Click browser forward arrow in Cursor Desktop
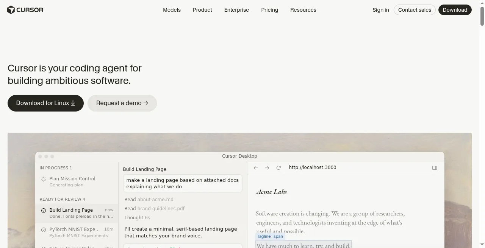This screenshot has width=485, height=248. pos(267,168)
